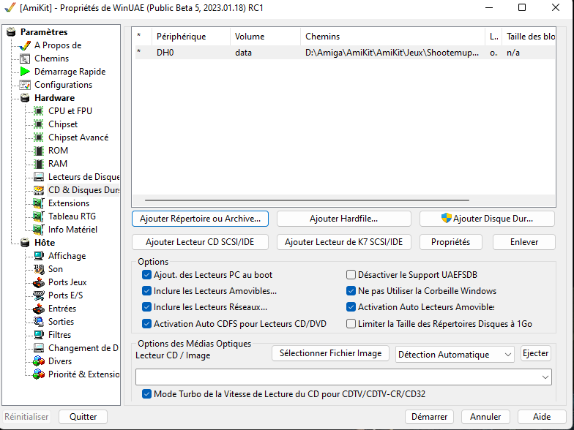
Task: Click the Enlever button
Action: pyautogui.click(x=524, y=242)
